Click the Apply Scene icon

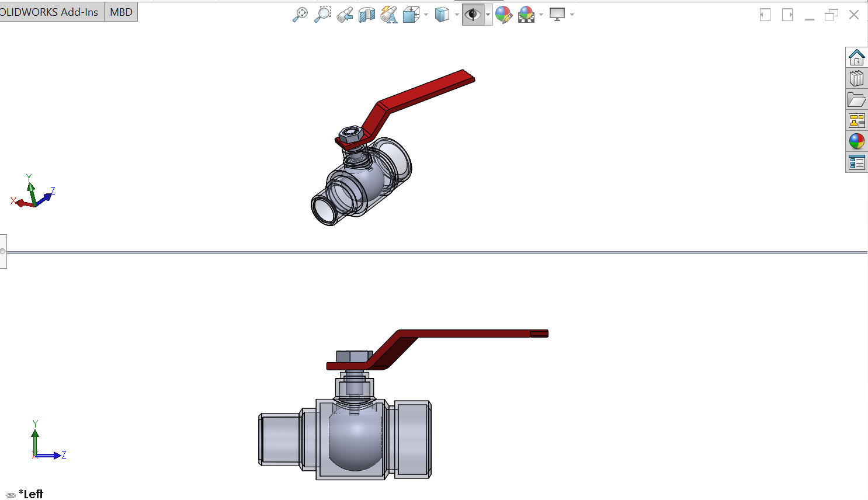pyautogui.click(x=526, y=15)
